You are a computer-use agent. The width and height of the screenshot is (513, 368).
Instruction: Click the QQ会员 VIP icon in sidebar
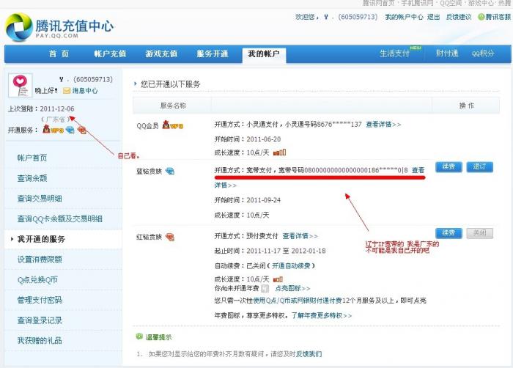(53, 130)
